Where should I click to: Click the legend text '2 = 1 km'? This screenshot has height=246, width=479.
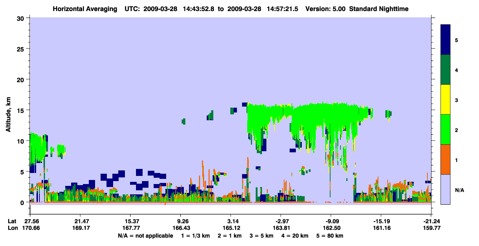pos(230,236)
